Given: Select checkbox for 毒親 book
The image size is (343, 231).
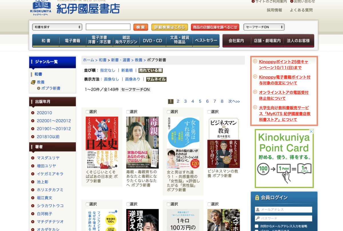Looking at the screenshot, I should [x=128, y=112].
